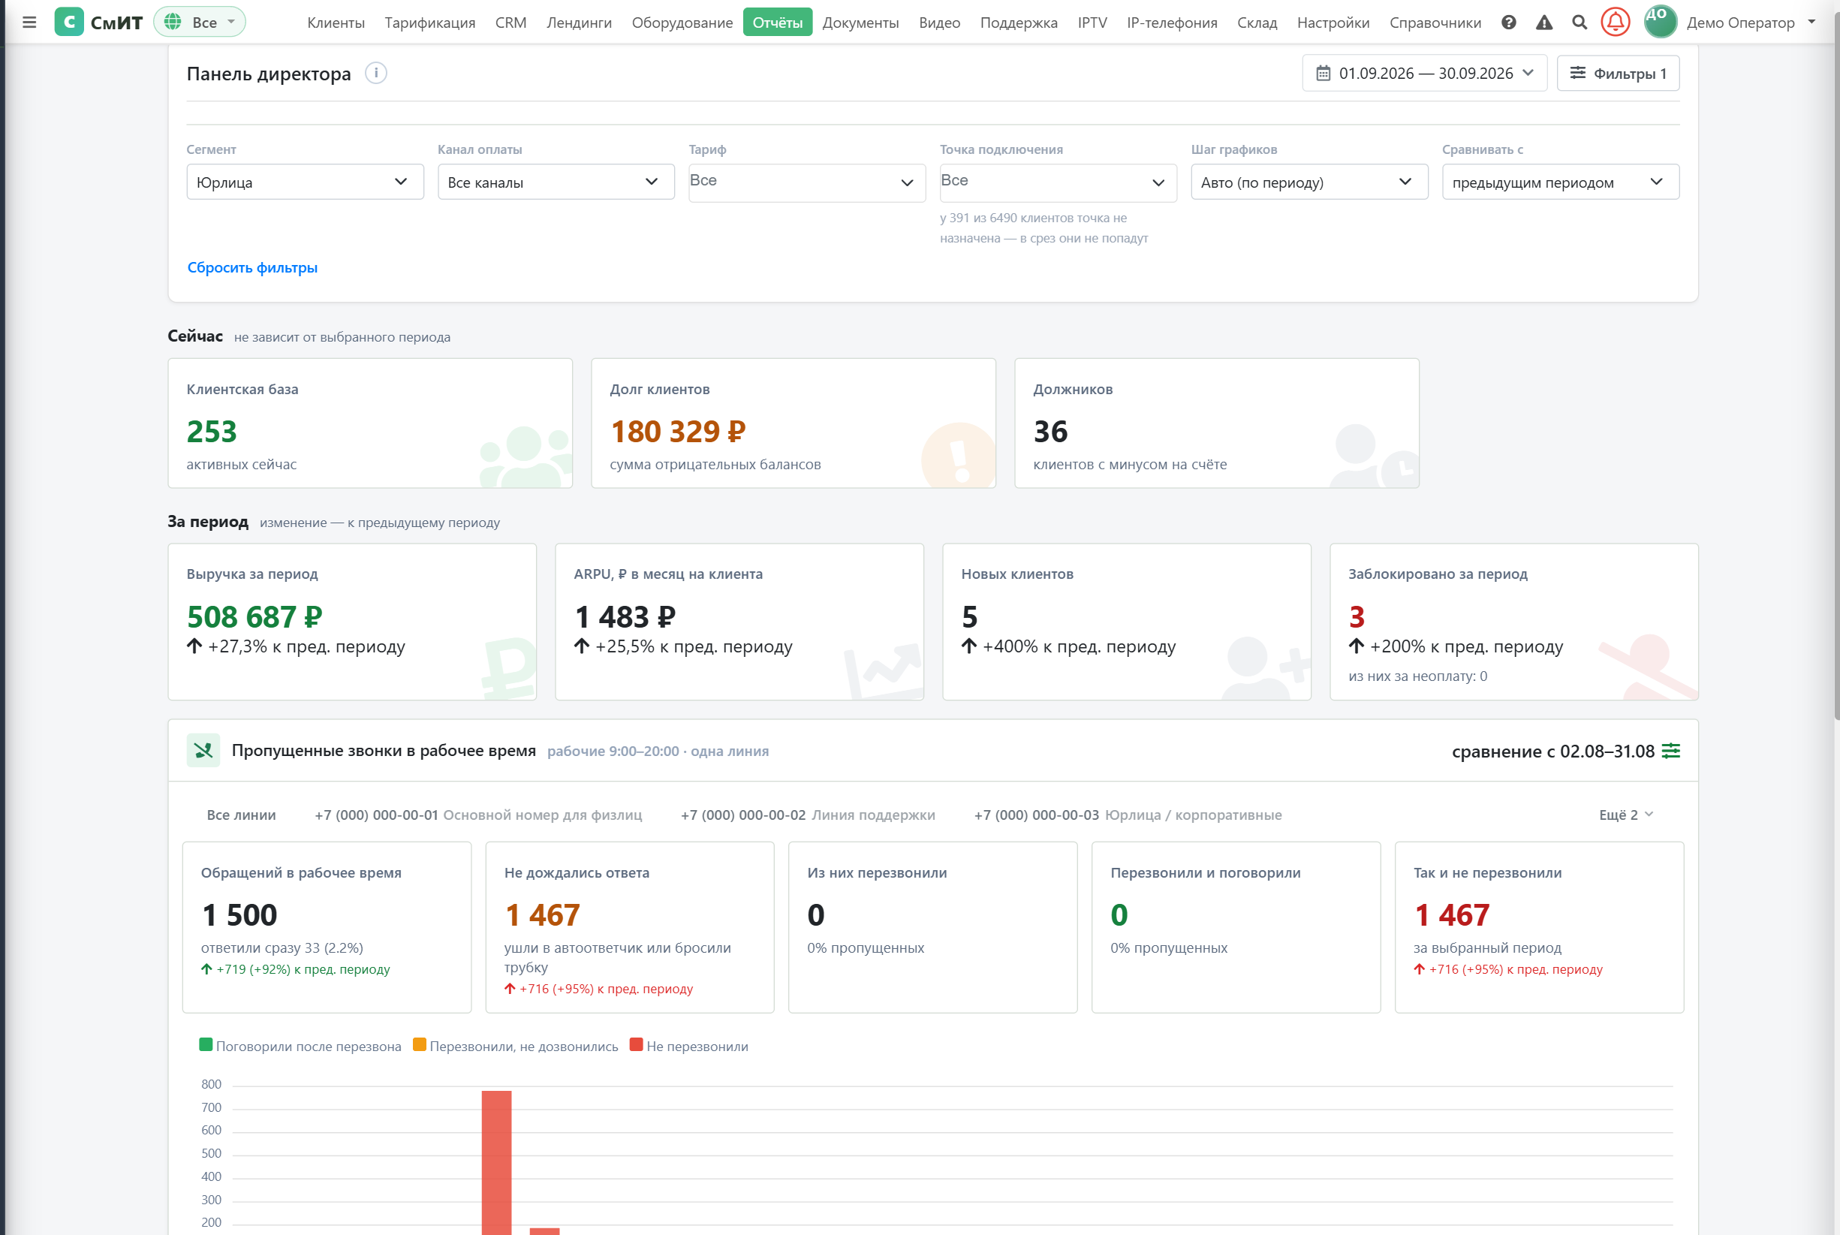Toggle the orange 'Перезвонили, не дозвонились' legend
Viewport: 1840px width, 1235px height.
point(516,1046)
